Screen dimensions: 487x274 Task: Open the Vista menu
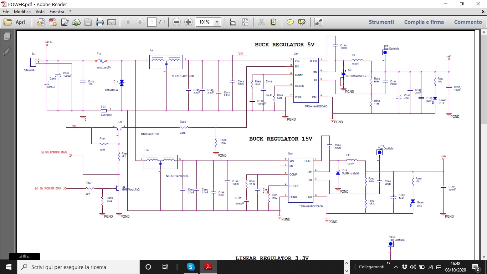coord(40,12)
